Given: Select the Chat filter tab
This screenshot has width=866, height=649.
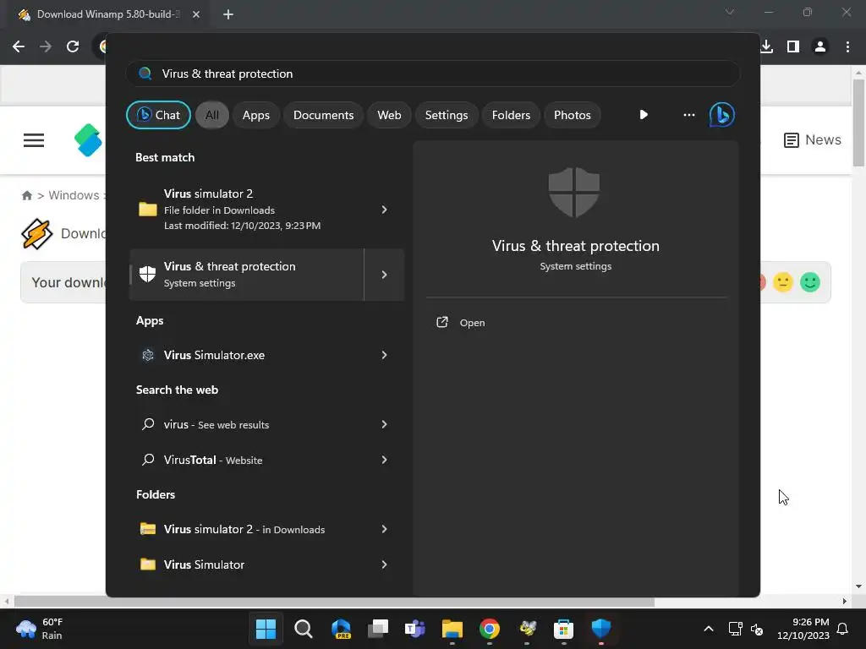Looking at the screenshot, I should point(158,115).
